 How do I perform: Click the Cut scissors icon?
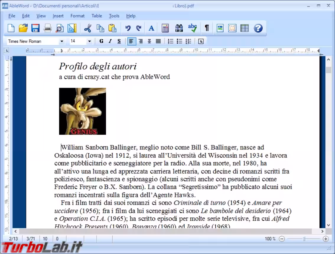(x=88, y=28)
